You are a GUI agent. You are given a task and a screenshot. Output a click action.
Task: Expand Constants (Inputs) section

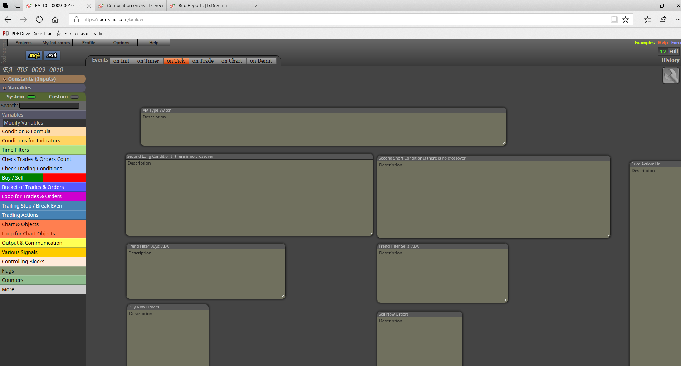(x=43, y=79)
